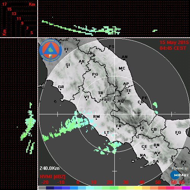Click the '-10' scale value
The height and width of the screenshot is (190, 190).
point(61,182)
